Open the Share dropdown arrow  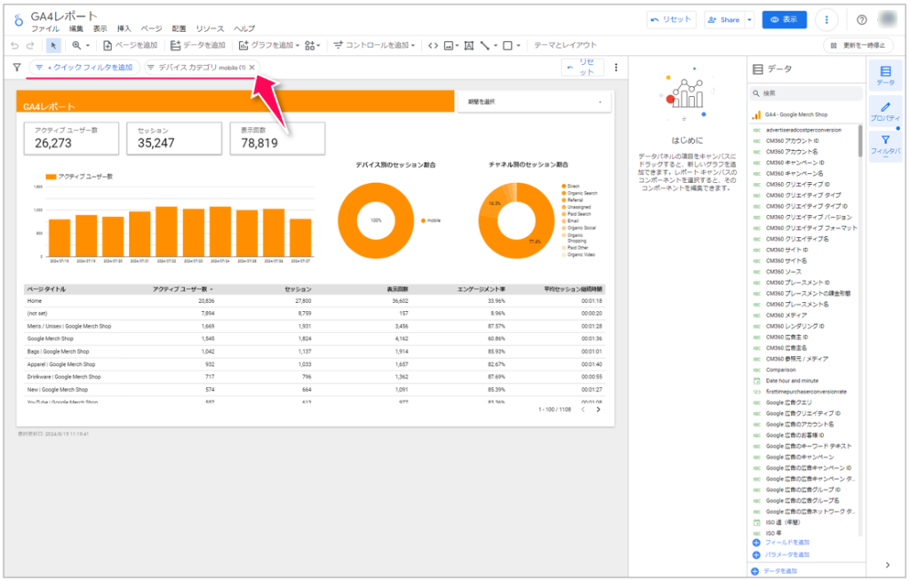tap(749, 20)
